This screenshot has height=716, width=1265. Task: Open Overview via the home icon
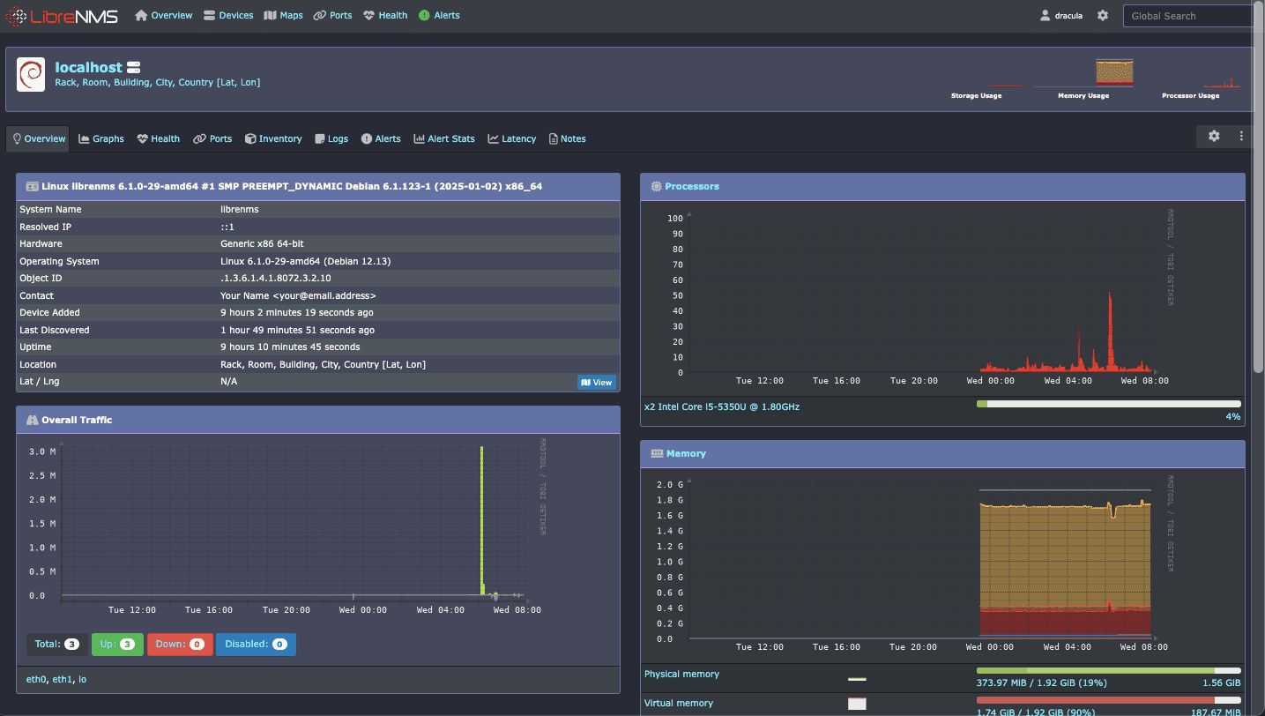(139, 15)
